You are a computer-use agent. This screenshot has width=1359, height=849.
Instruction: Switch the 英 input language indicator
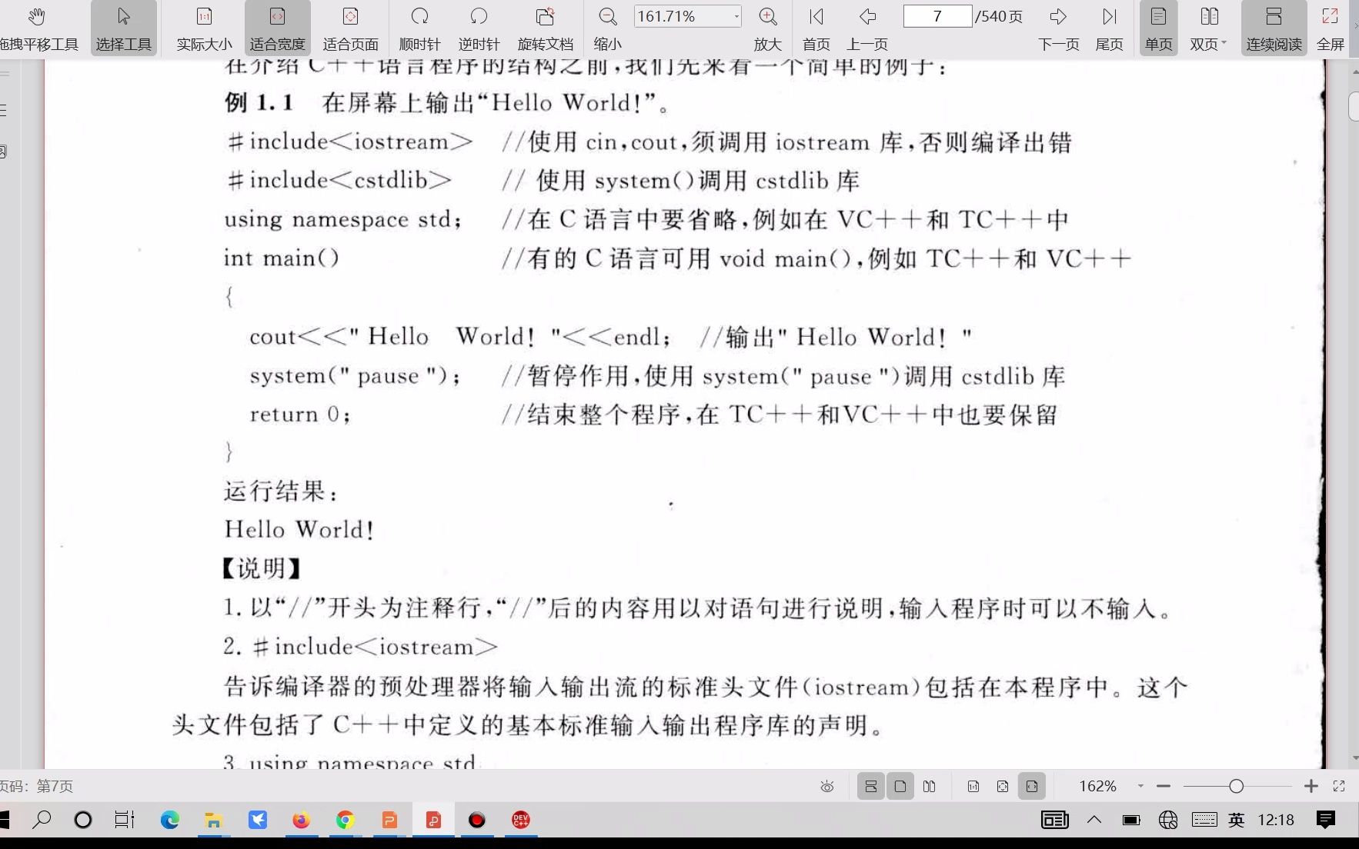[x=1237, y=820]
